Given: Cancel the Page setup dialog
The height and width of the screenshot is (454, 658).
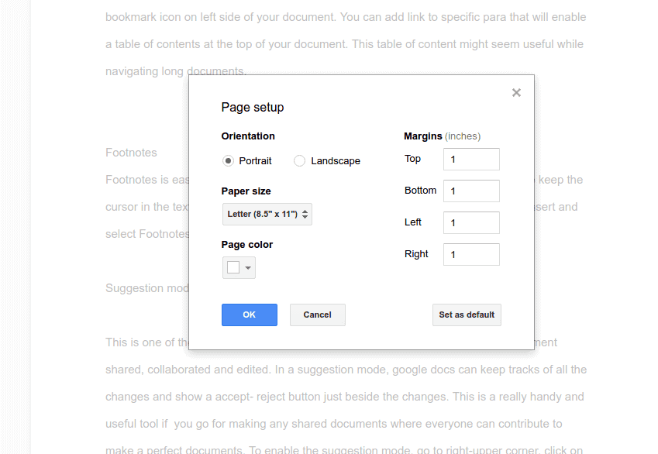Looking at the screenshot, I should point(318,315).
